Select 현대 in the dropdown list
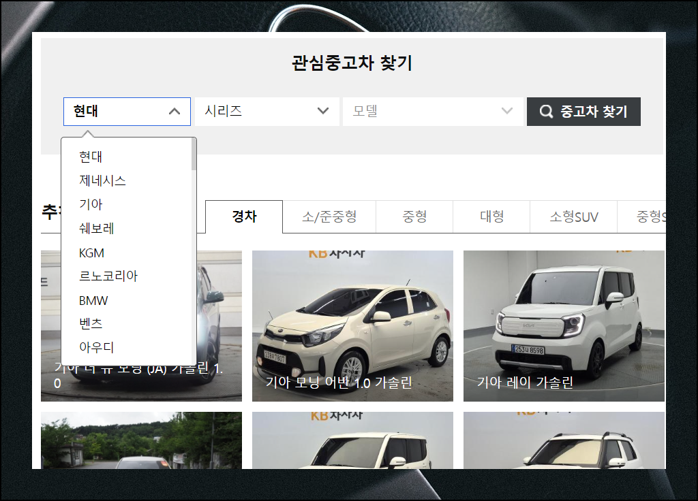Viewport: 698px width, 501px height. (x=91, y=157)
